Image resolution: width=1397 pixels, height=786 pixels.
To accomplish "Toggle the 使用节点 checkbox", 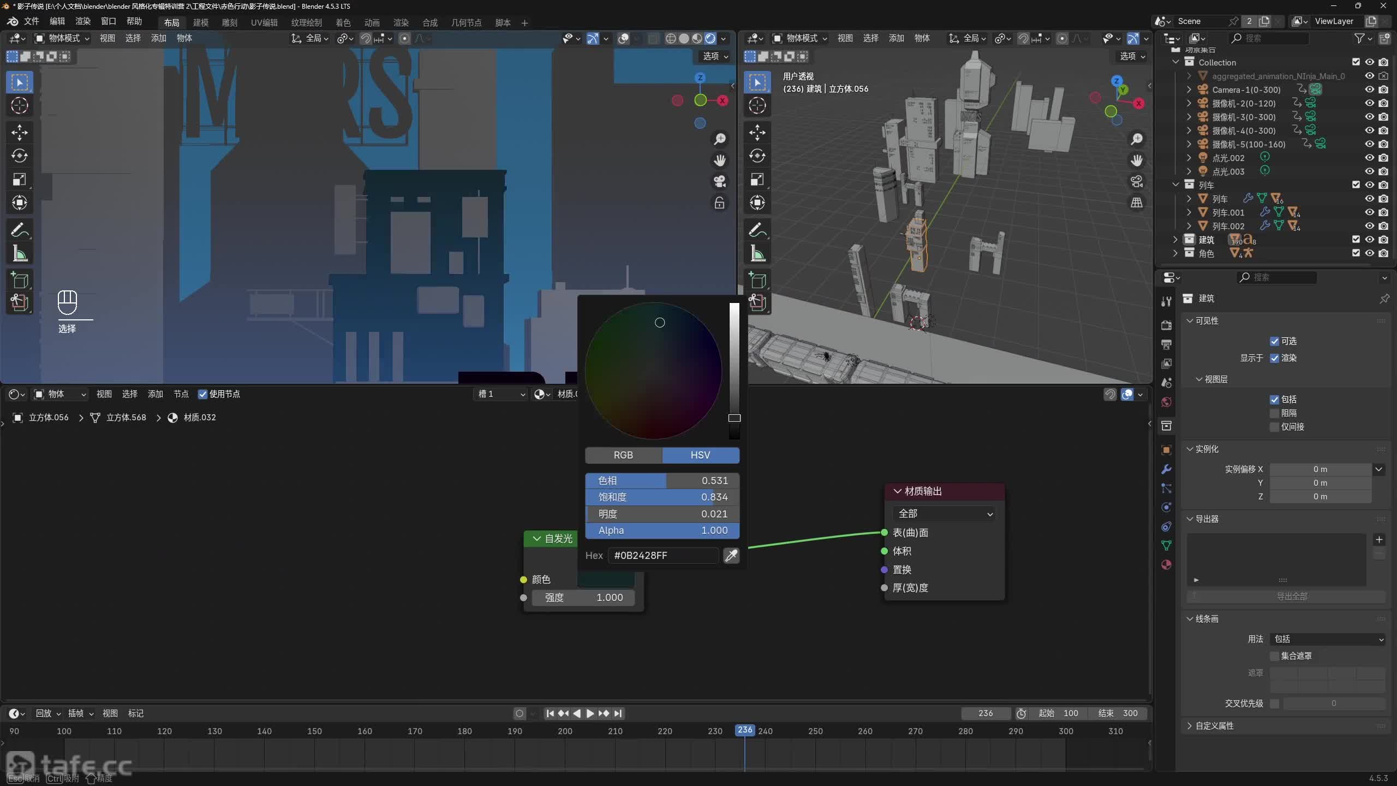I will pyautogui.click(x=202, y=394).
